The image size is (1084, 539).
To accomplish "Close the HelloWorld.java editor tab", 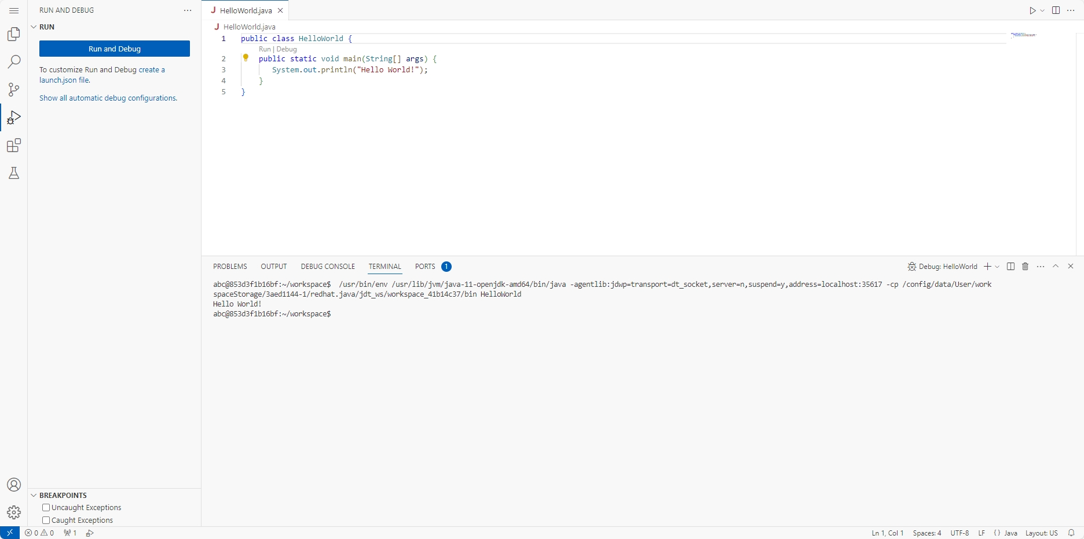I will (280, 10).
